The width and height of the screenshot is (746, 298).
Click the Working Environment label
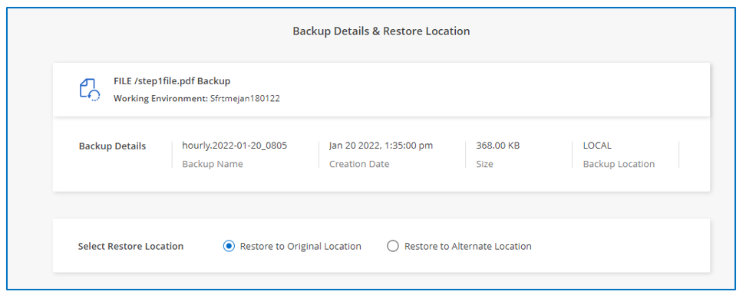click(x=161, y=99)
